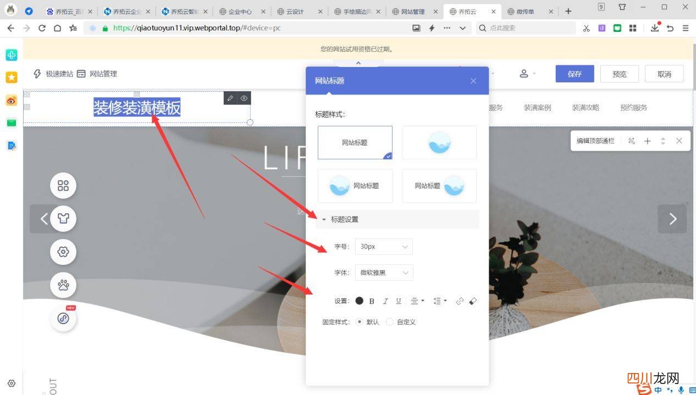This screenshot has height=395, width=696.
Task: Open the 装潢案例 navigation item
Action: (x=537, y=108)
